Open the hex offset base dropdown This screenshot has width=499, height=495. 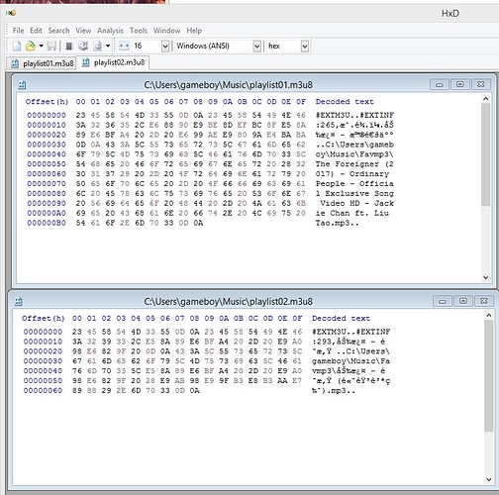click(x=305, y=47)
